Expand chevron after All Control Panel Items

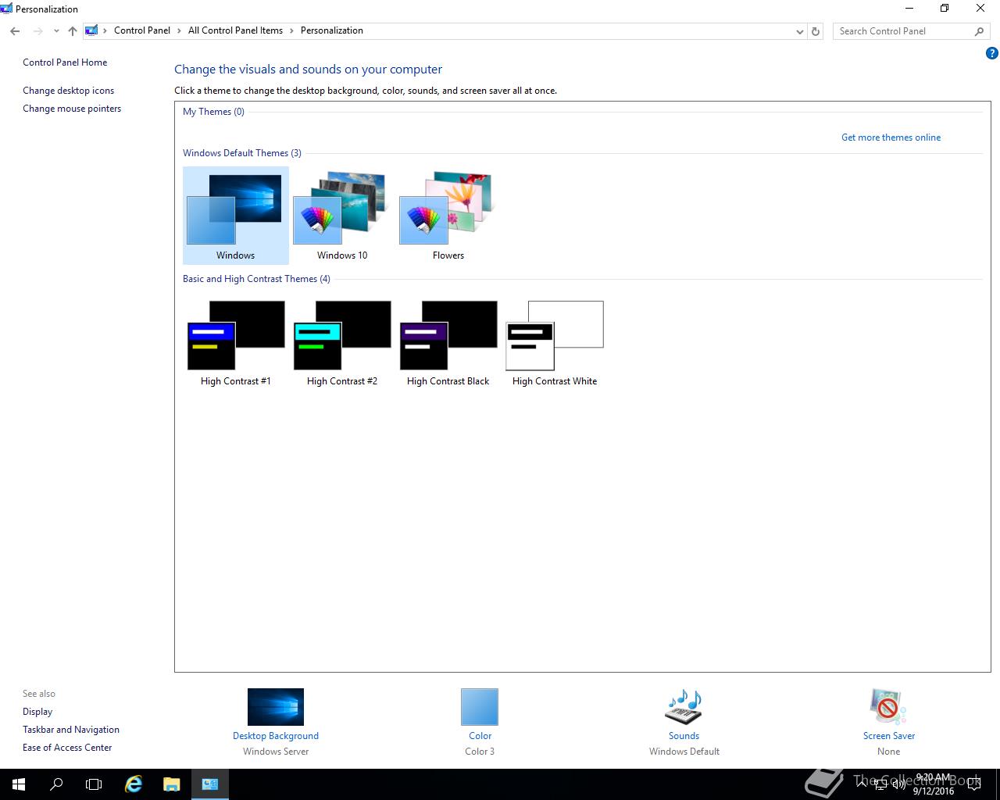[x=292, y=30]
